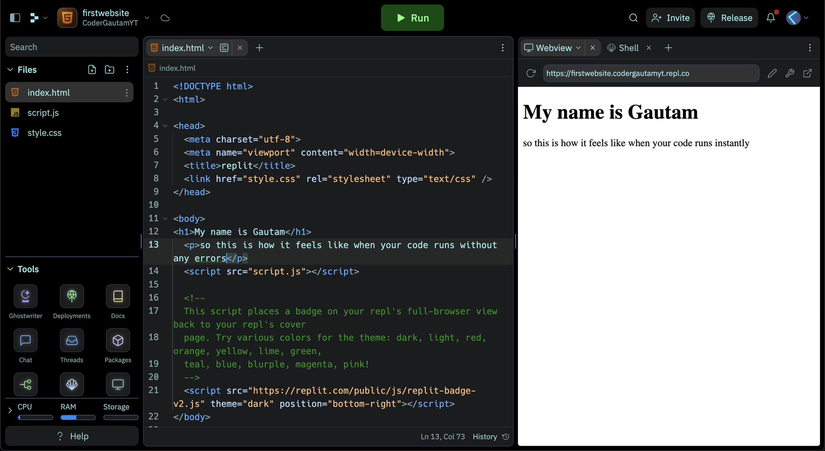Click the cloud sync status icon
Viewport: 825px width, 451px height.
pos(165,18)
